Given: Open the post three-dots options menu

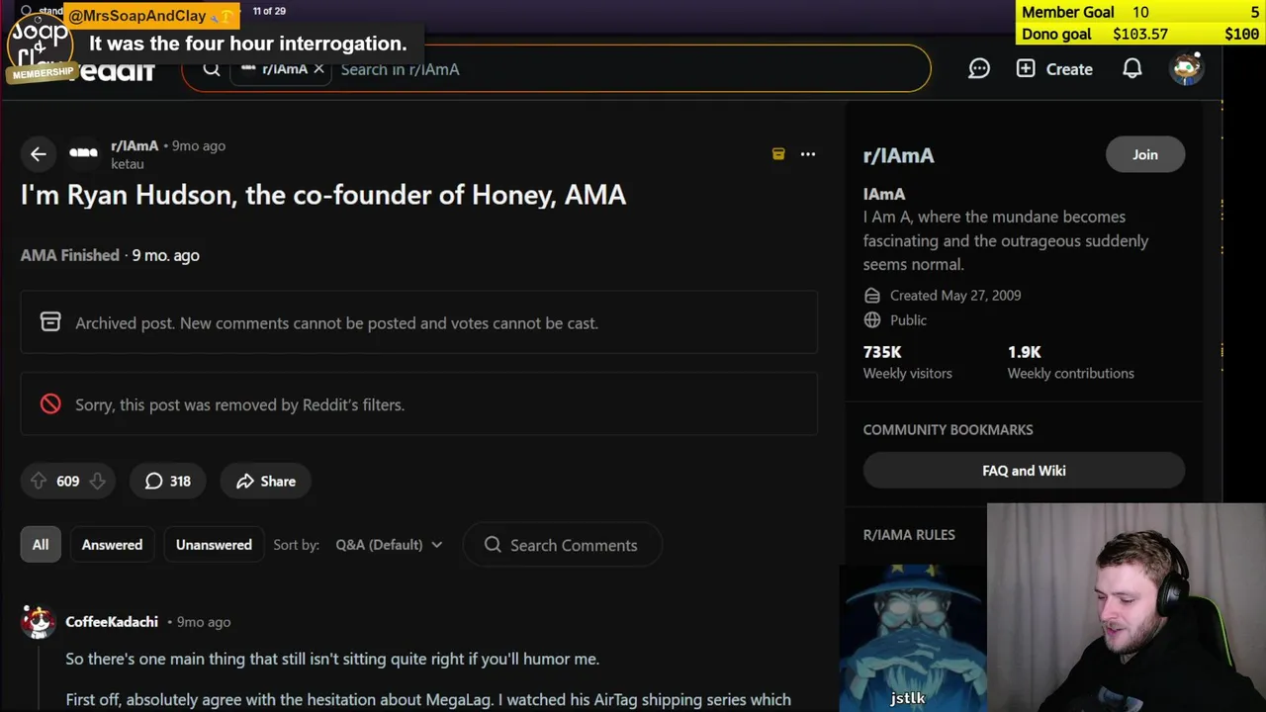Looking at the screenshot, I should coord(808,154).
